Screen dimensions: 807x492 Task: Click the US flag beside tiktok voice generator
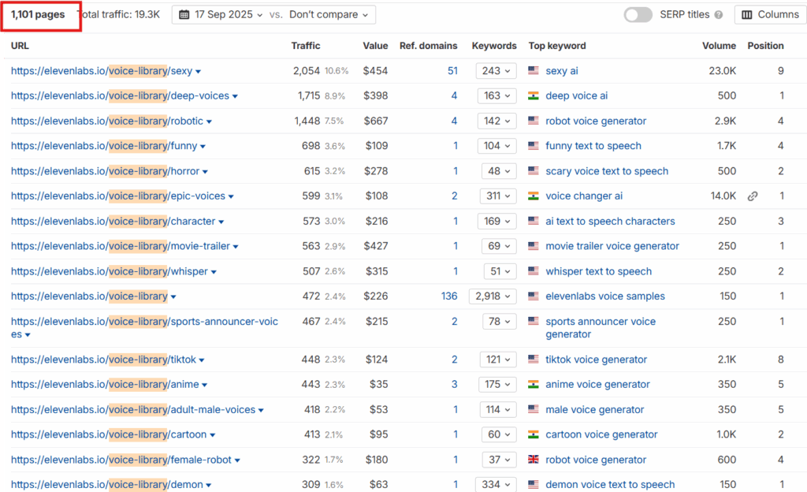pos(534,359)
